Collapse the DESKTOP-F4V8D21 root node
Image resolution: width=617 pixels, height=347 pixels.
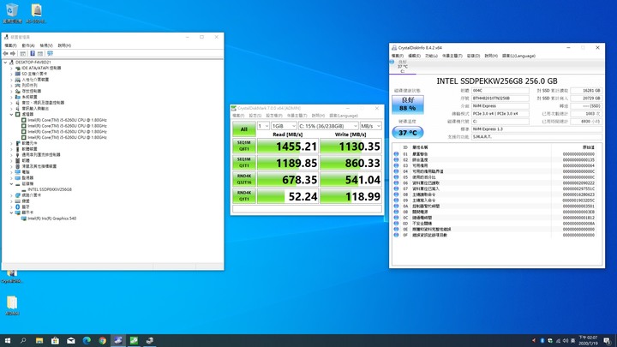click(5, 63)
